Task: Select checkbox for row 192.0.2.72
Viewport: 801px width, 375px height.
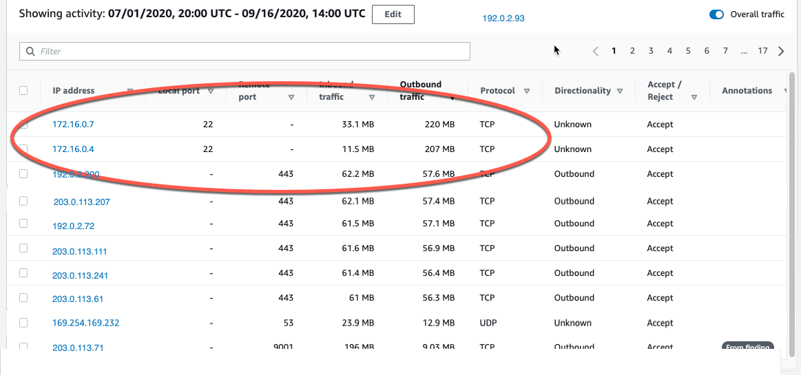Action: pyautogui.click(x=23, y=223)
